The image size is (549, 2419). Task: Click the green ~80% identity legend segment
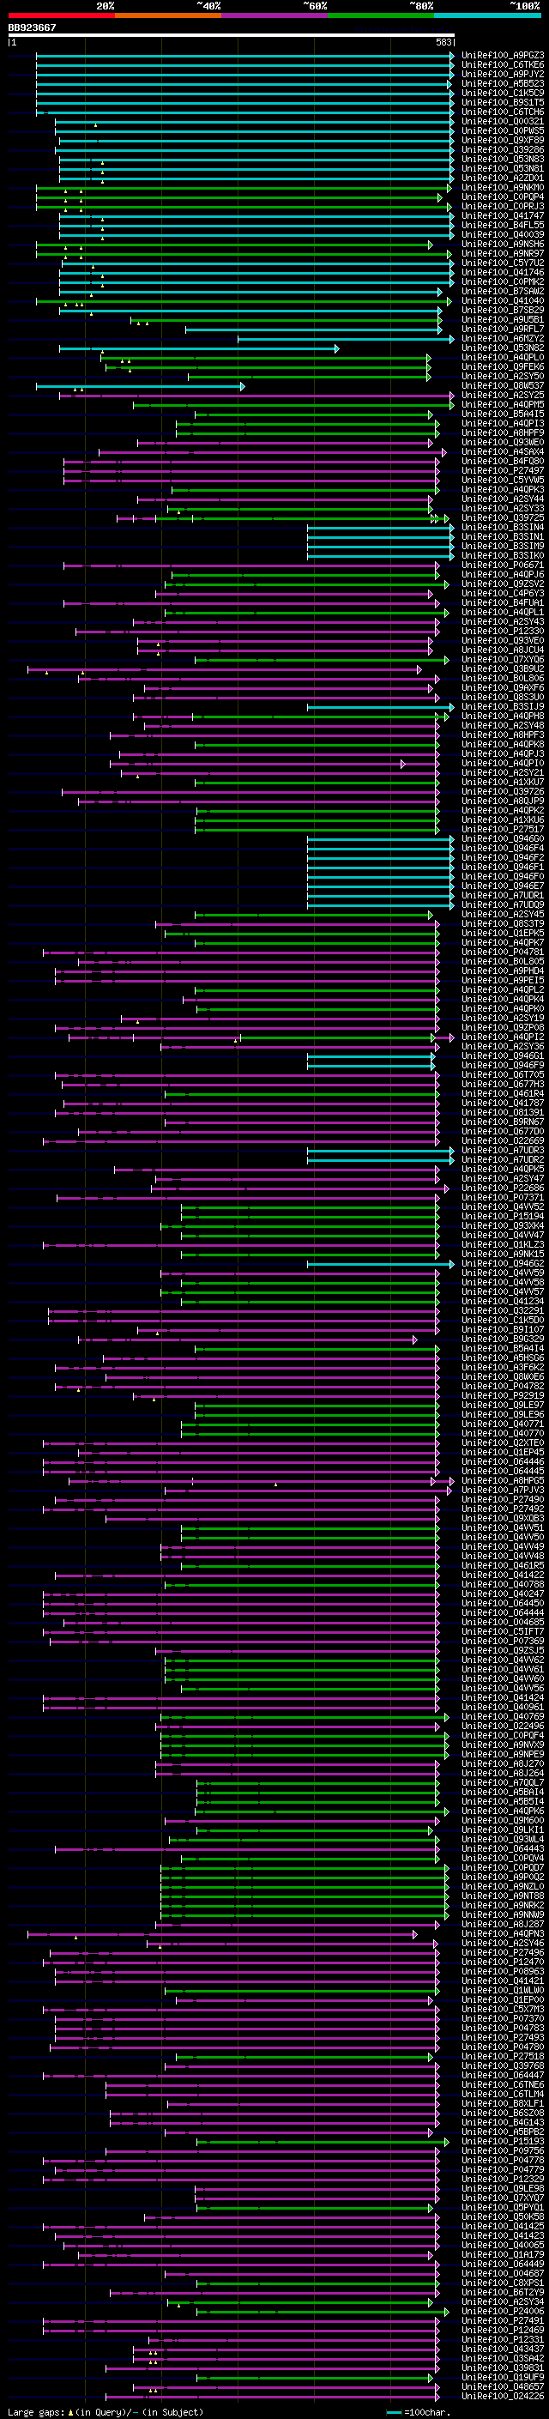tap(381, 15)
